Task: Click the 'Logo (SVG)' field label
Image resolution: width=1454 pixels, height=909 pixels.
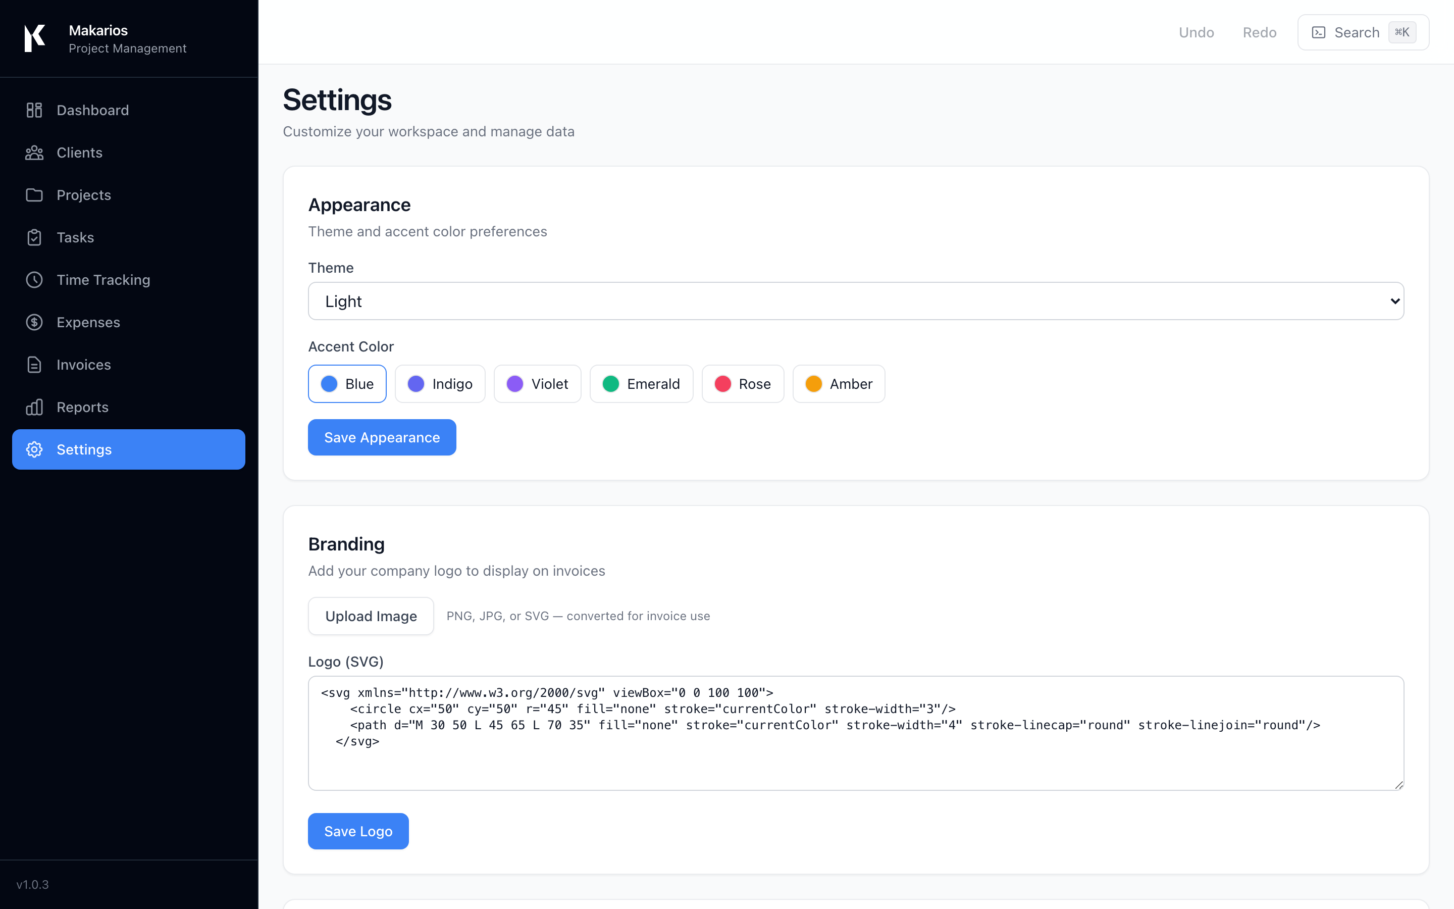Action: [x=345, y=662]
